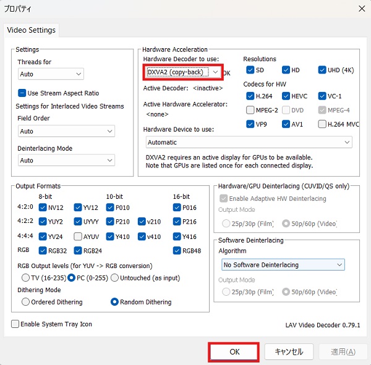This screenshot has height=365, width=371.
Task: Enable the MPEG-2 codec checkbox
Action: pos(250,110)
